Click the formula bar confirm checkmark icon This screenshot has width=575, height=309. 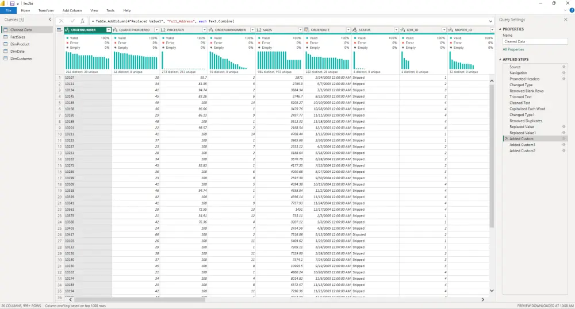pos(72,21)
